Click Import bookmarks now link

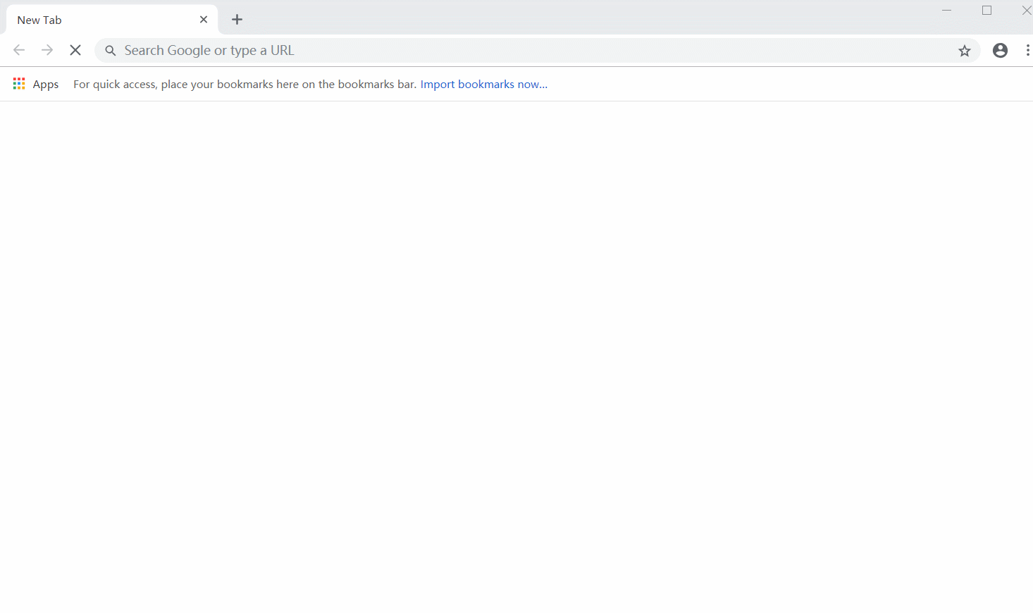484,84
